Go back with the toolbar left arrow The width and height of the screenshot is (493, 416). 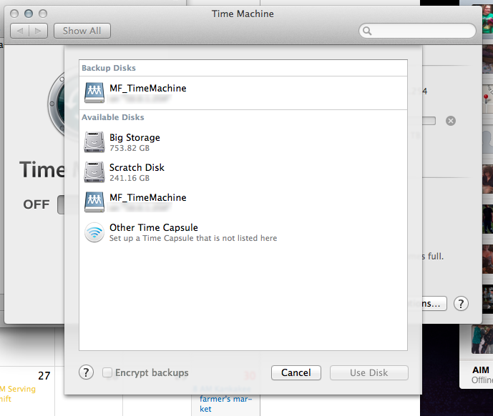click(x=20, y=31)
